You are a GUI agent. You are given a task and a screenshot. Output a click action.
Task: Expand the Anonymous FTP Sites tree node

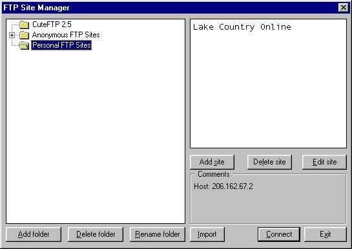tap(12, 35)
